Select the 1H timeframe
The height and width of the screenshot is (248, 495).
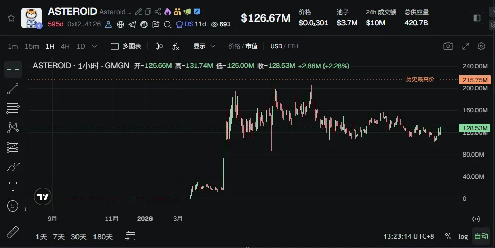[x=50, y=46]
